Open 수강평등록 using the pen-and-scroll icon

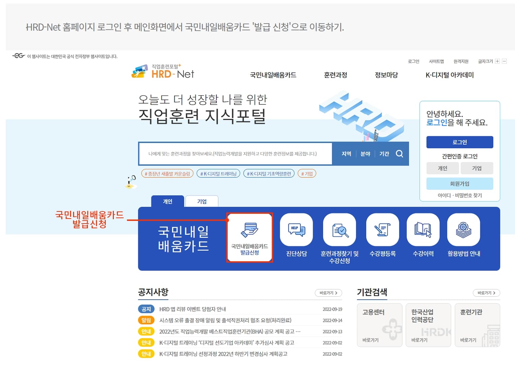point(382,231)
